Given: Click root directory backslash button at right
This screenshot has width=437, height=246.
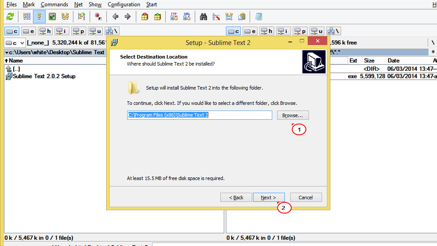Looking at the screenshot, I should pyautogui.click(x=433, y=43).
